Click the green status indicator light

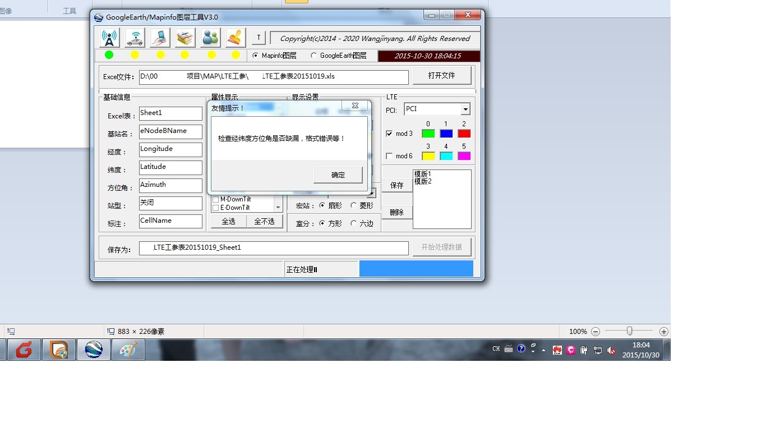point(109,54)
